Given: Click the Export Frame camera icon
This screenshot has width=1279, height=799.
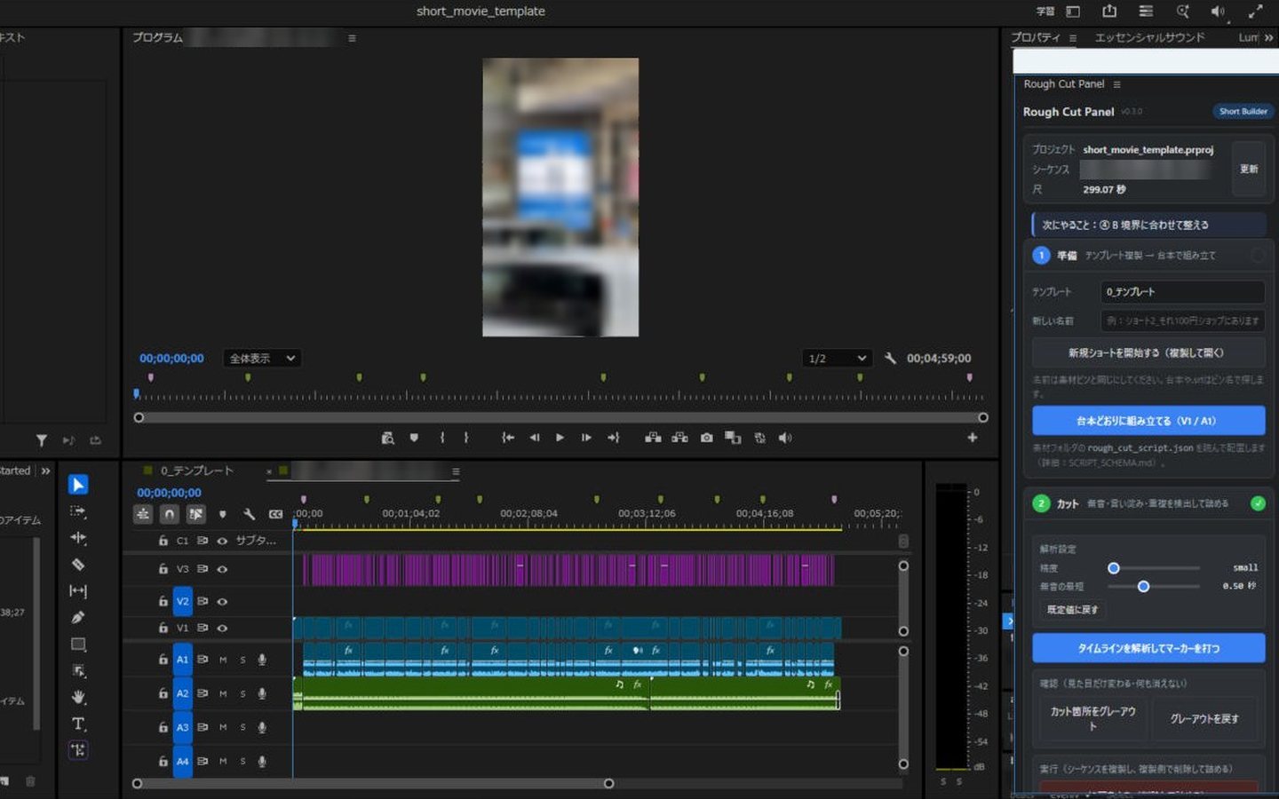Looking at the screenshot, I should click(x=706, y=438).
